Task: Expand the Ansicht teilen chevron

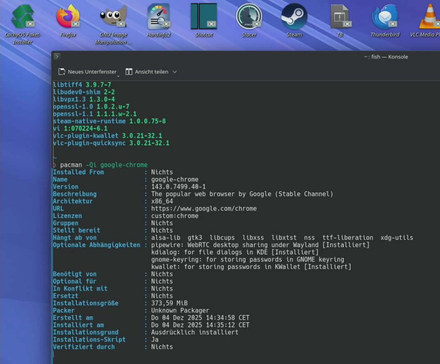Action: tap(174, 72)
